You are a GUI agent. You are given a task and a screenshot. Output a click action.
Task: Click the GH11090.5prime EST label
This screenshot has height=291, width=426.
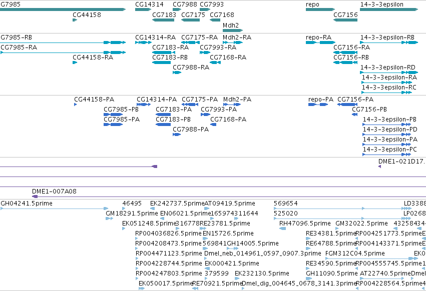[332, 273]
